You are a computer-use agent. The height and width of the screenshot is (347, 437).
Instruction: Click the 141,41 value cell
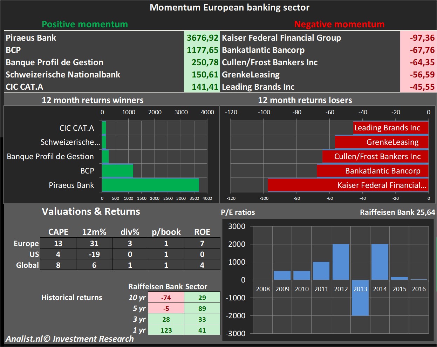[x=202, y=87]
